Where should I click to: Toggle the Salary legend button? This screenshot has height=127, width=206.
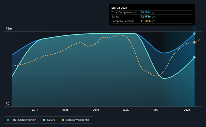(49, 120)
